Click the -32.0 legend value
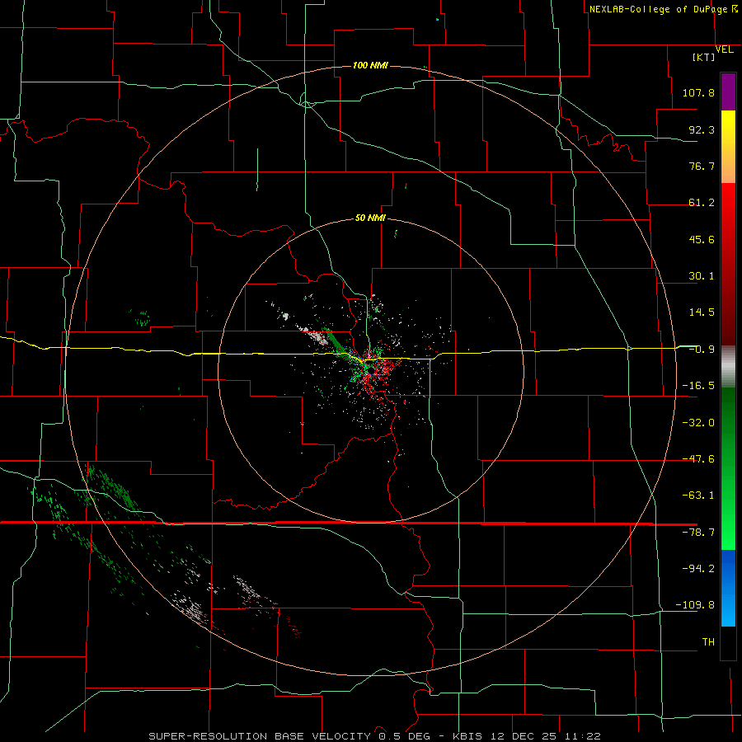This screenshot has width=742, height=742. coord(698,423)
